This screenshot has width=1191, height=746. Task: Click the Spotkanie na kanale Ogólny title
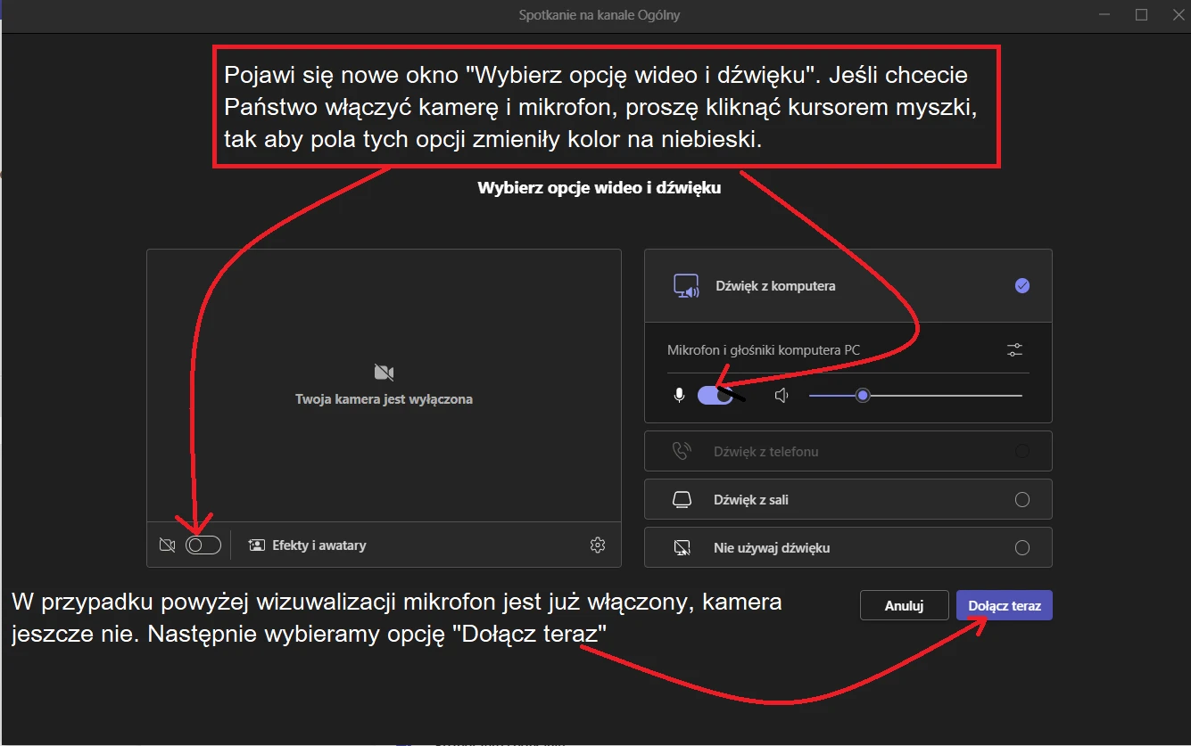click(x=599, y=15)
